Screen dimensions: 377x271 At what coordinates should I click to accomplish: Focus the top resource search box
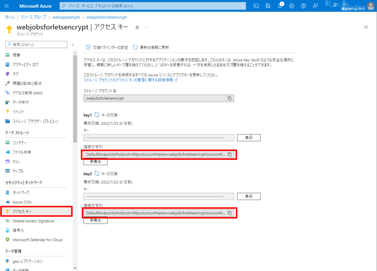point(153,6)
